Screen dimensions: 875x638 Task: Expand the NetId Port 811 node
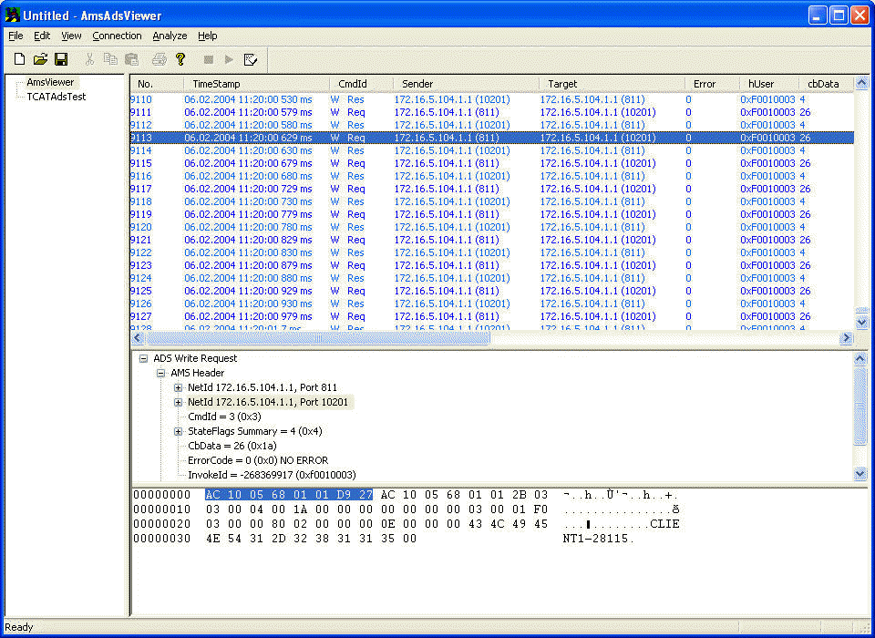(179, 387)
